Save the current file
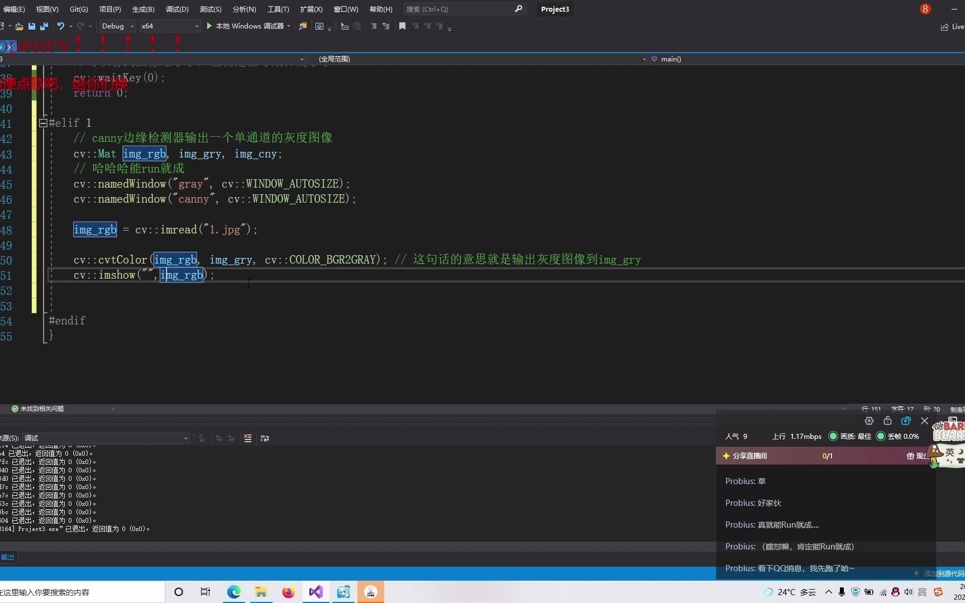Image resolution: width=965 pixels, height=603 pixels. click(32, 26)
